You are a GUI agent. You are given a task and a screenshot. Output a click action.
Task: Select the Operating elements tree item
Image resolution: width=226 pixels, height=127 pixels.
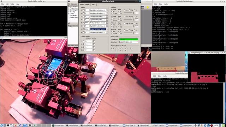click(74, 10)
